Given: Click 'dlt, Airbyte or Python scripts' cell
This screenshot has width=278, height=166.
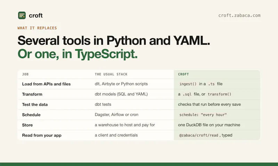Looking at the screenshot, I should (x=121, y=84).
